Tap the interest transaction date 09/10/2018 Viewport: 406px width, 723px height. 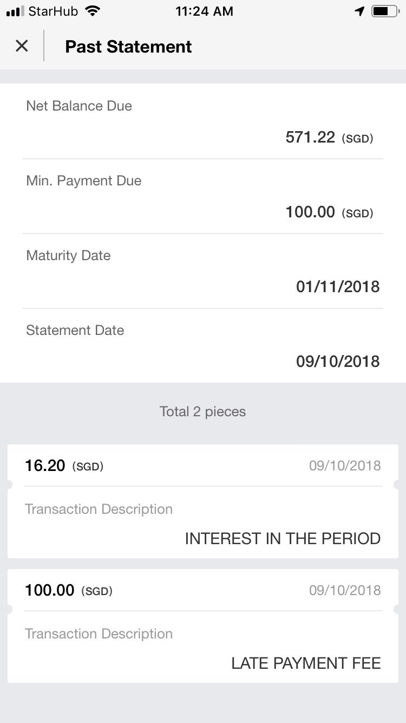click(345, 466)
